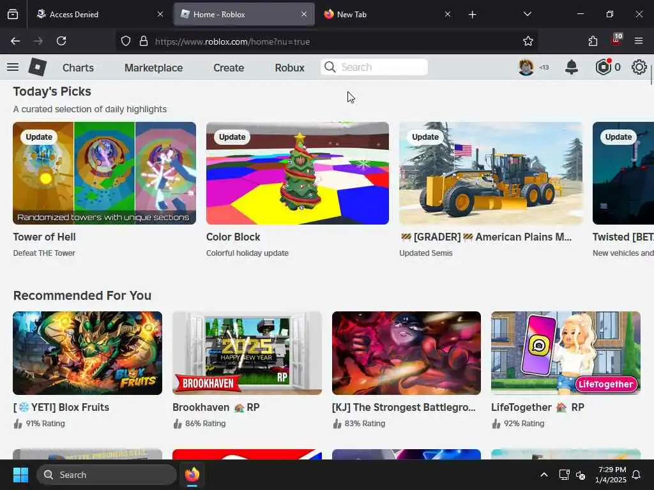
Task: Go to the Marketplace section
Action: pos(153,68)
